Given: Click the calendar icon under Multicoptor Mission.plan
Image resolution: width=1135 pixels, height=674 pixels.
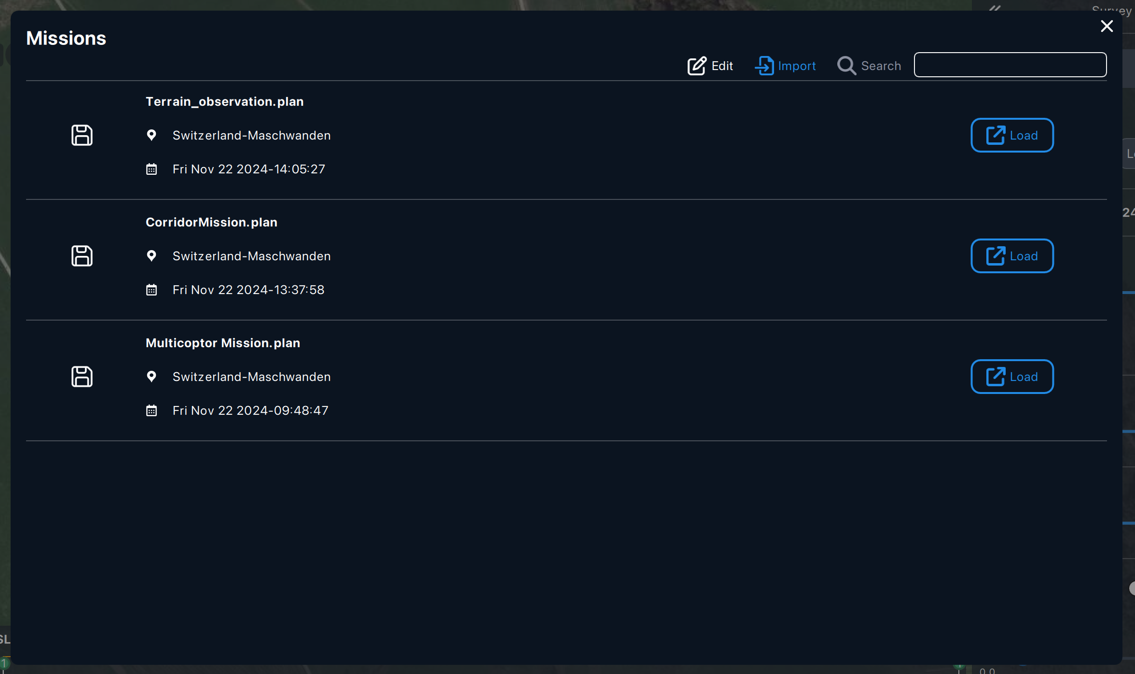Looking at the screenshot, I should pyautogui.click(x=152, y=410).
